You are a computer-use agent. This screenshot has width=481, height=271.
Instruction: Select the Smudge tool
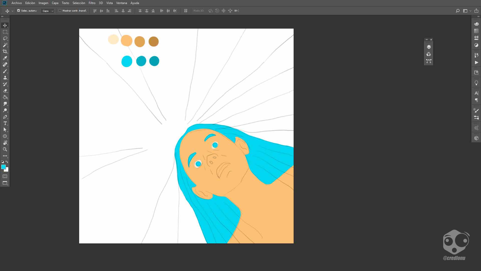tap(5, 104)
